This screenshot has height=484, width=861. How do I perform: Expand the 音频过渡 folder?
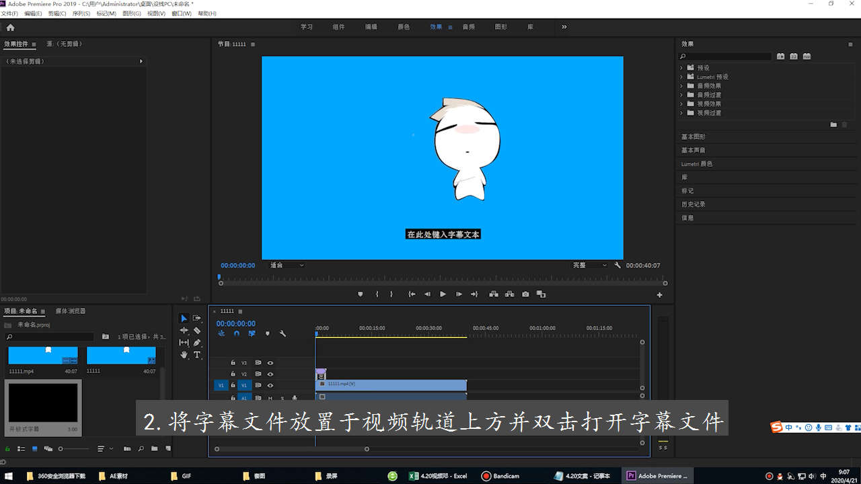(x=681, y=95)
